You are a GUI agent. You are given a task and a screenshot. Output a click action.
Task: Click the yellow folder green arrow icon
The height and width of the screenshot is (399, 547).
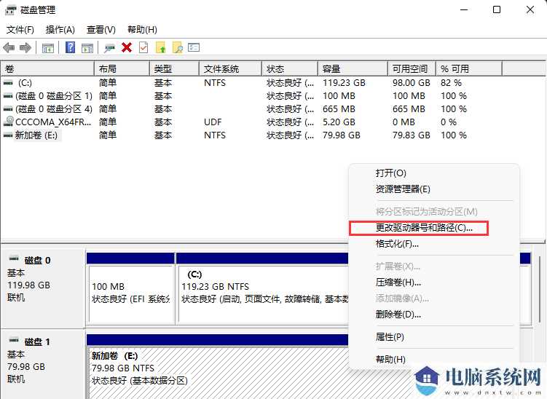161,47
